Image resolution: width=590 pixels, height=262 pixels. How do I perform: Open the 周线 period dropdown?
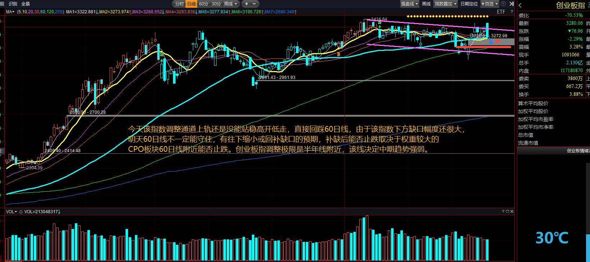(231, 4)
